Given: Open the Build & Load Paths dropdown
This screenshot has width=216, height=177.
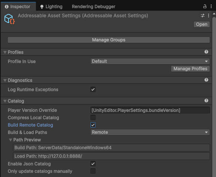Looking at the screenshot, I should tap(150, 132).
